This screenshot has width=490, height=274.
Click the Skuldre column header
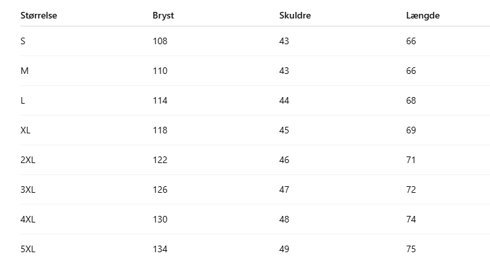point(295,16)
